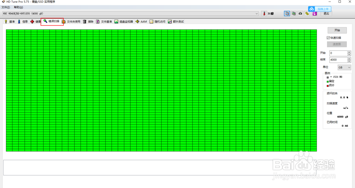The image size is (355, 188).
Task: Open the 文件夹使用 folder usage tab
Action: 71,22
